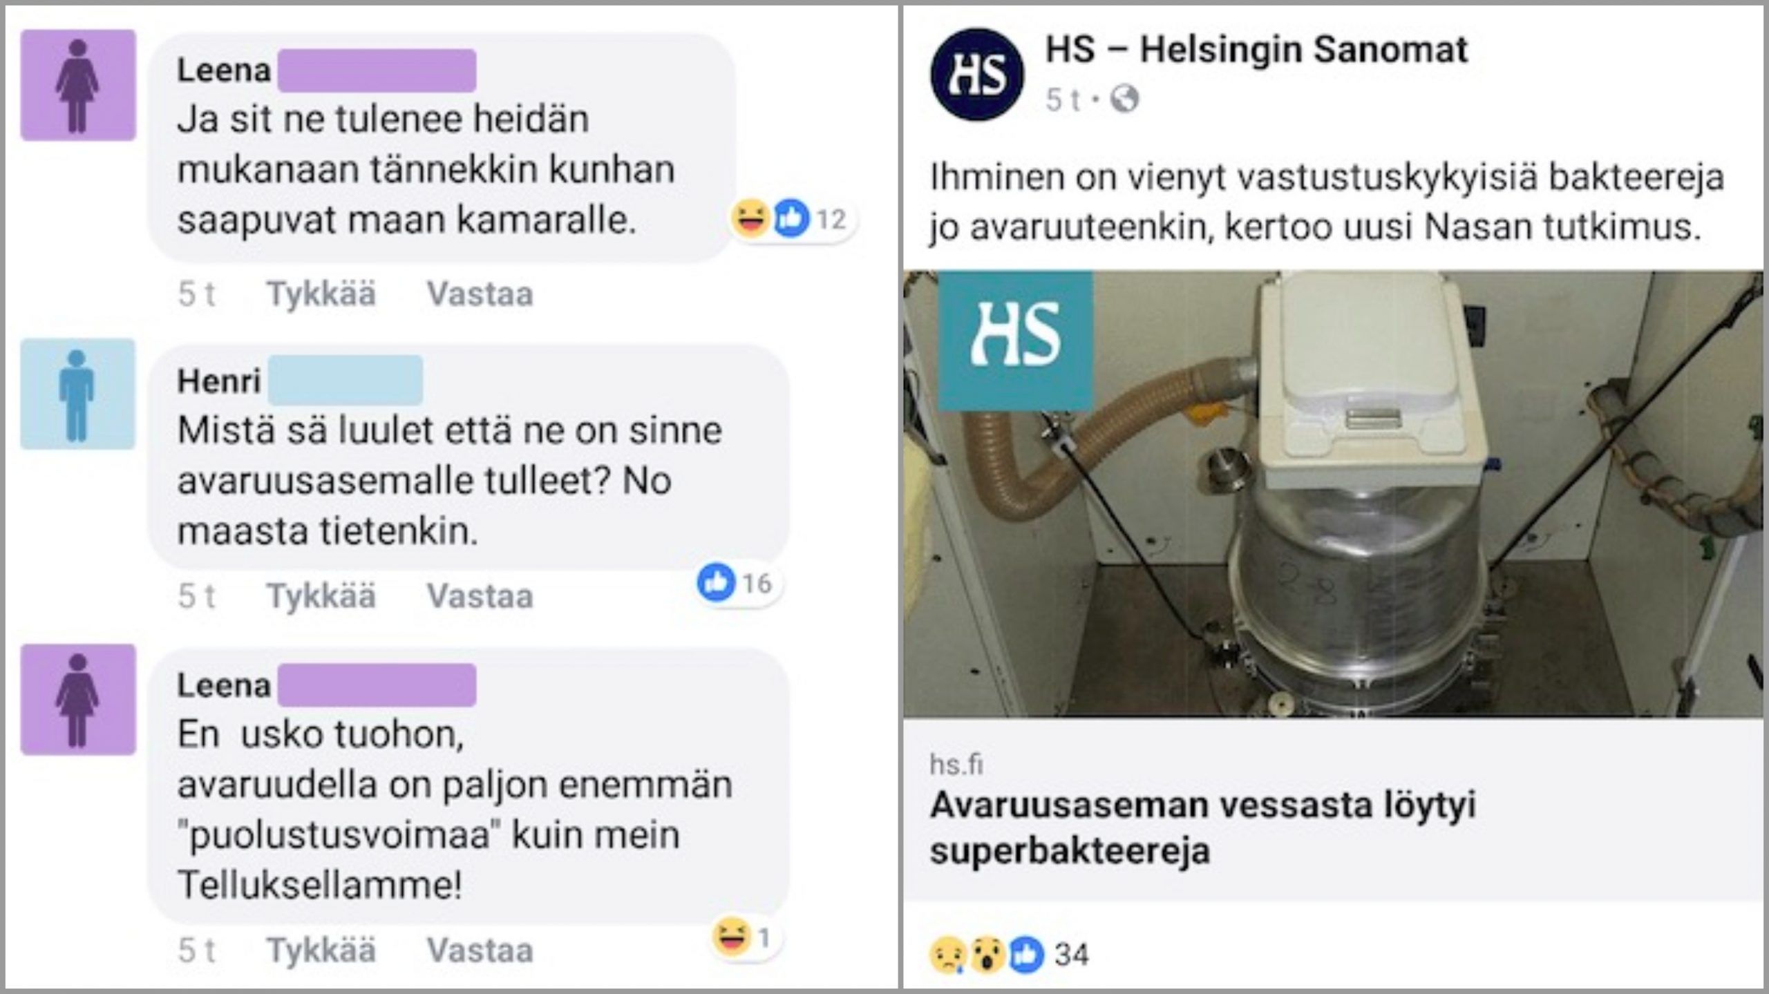Click Tykkää under Leena's first comment

[x=321, y=294]
